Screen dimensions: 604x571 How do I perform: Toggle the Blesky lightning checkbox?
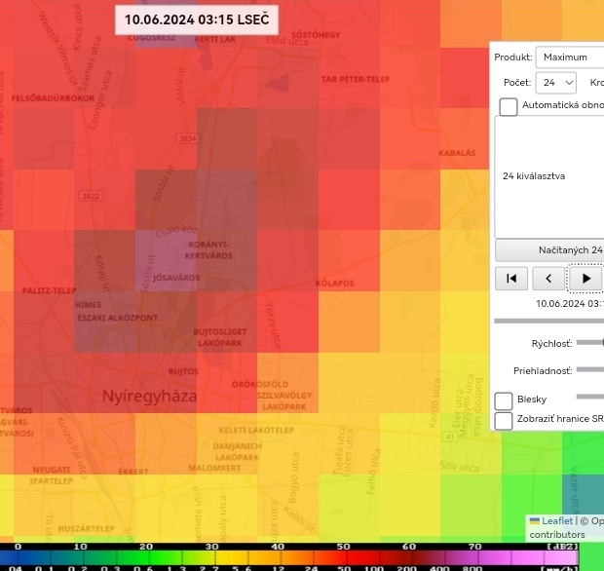(x=504, y=400)
